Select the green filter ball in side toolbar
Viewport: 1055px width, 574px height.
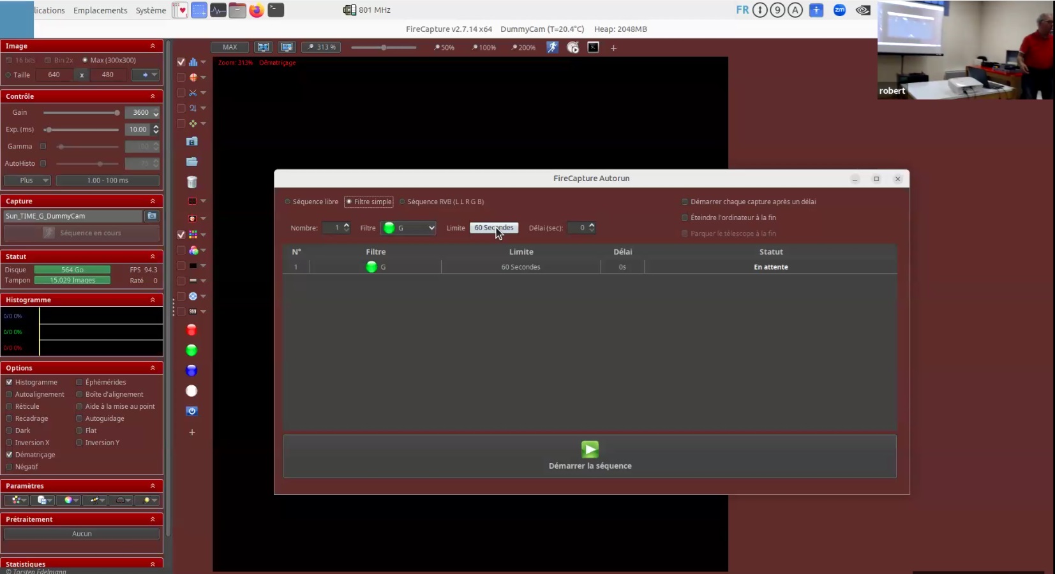point(191,350)
